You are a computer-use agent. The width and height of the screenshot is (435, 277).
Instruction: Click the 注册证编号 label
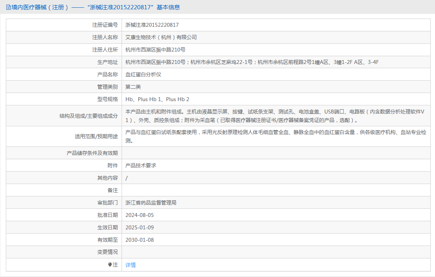point(105,25)
